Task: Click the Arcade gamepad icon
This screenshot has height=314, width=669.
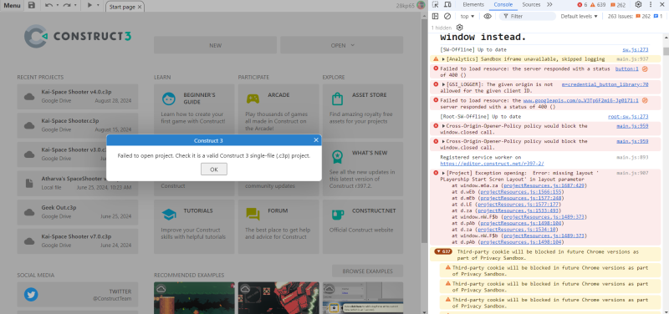Action: (x=253, y=99)
